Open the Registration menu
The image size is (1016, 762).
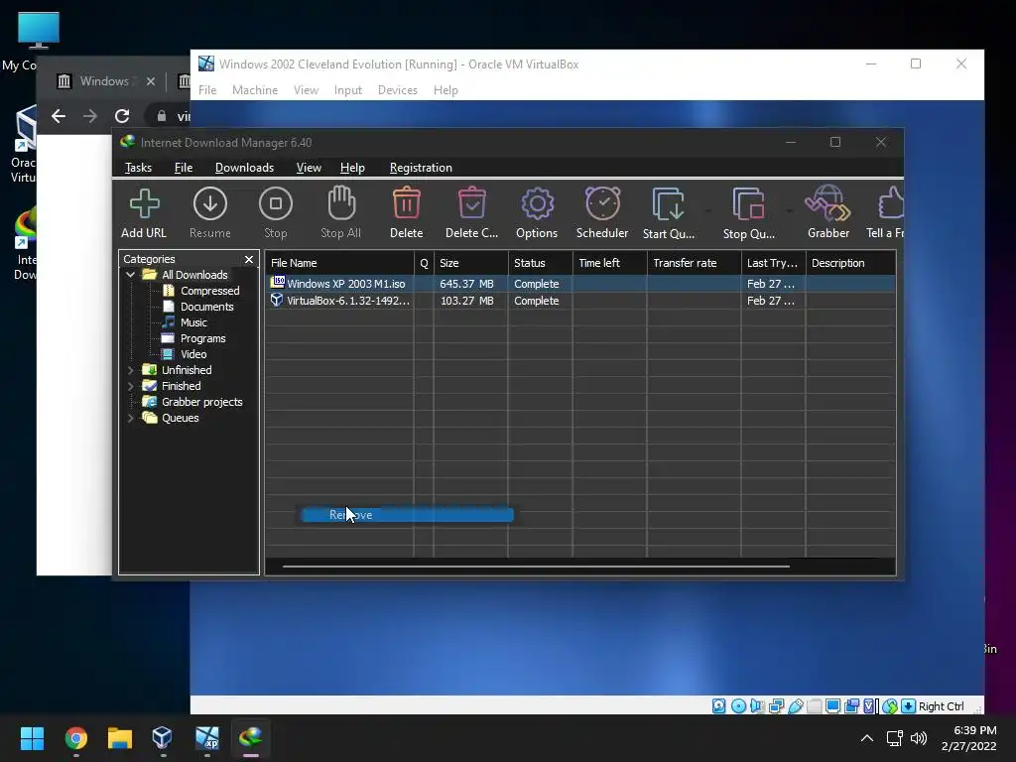click(421, 168)
